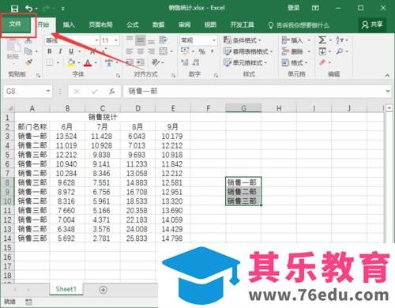The image size is (395, 308).
Task: Click the Name Box showing G8
Action: point(28,92)
